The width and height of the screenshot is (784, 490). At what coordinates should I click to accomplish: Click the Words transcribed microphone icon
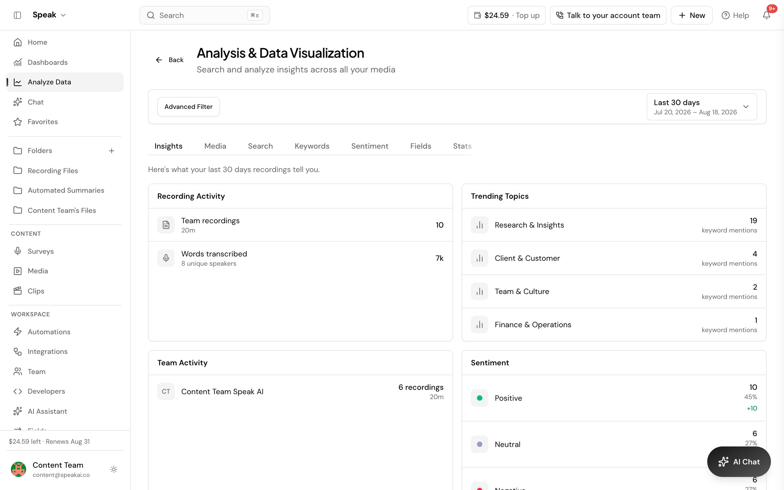[166, 258]
